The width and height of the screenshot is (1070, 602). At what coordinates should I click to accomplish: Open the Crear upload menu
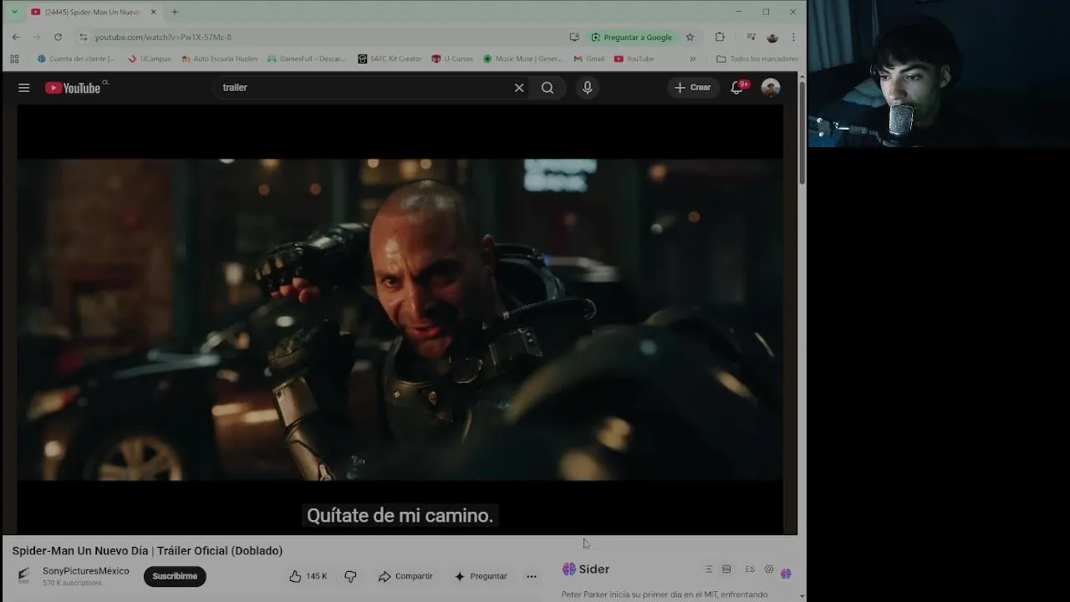(693, 88)
